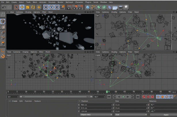Add a Cube primitive object
This screenshot has width=177, height=117.
pyautogui.click(x=87, y=7)
